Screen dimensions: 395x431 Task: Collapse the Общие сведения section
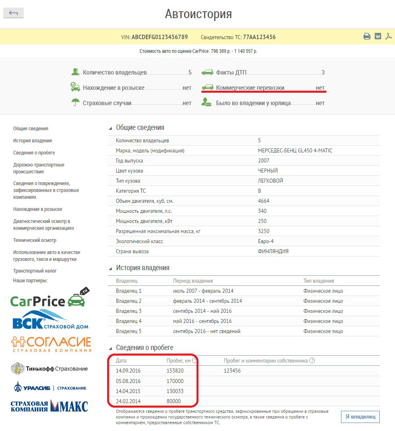click(111, 128)
